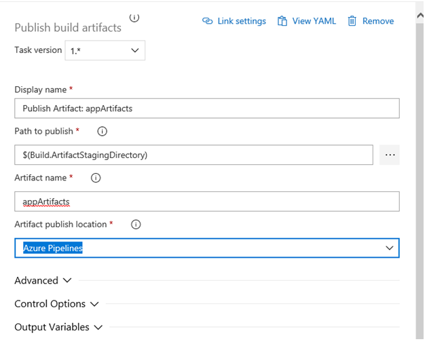Click the Artifact publish location label
Screen dimensions: 429x348
60,224
